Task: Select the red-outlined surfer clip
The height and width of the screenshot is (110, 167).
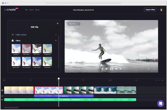Action: (49, 90)
